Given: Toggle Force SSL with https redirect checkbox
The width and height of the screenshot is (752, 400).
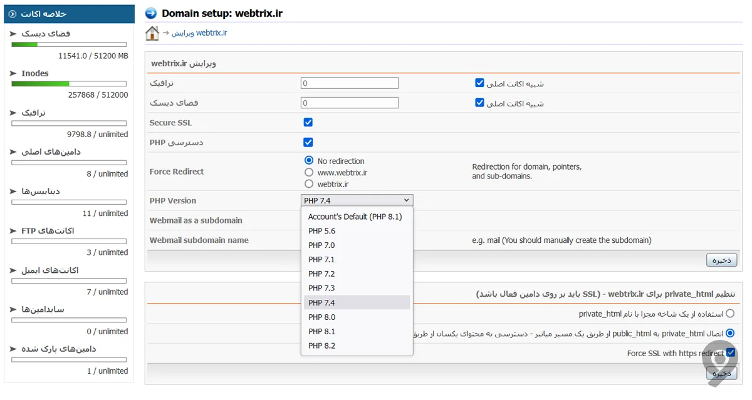Looking at the screenshot, I should (731, 353).
